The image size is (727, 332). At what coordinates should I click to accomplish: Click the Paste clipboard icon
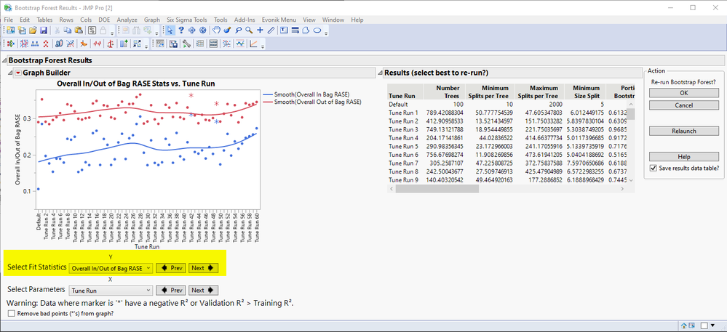click(x=79, y=31)
